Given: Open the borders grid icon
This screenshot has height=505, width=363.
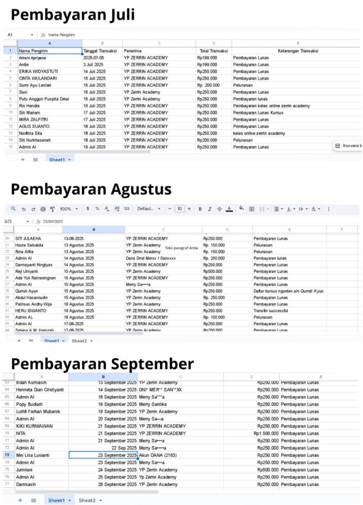Looking at the screenshot, I should tap(252, 209).
